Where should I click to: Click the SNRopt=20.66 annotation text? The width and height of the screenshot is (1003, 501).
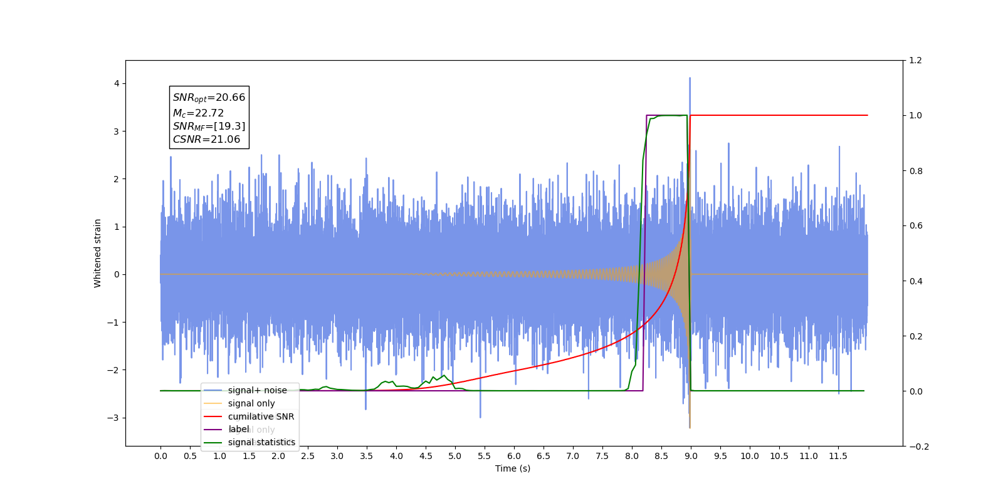click(209, 98)
